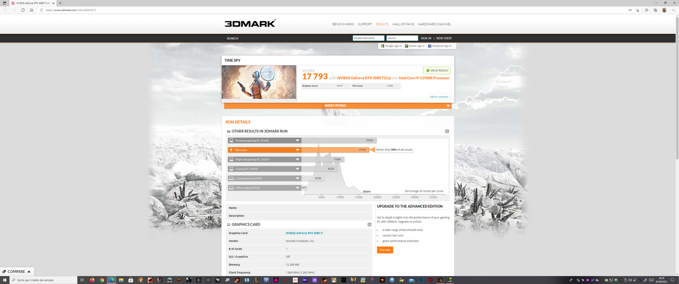The height and width of the screenshot is (284, 679).
Task: Click the 3DMark logo
Action: pos(250,24)
